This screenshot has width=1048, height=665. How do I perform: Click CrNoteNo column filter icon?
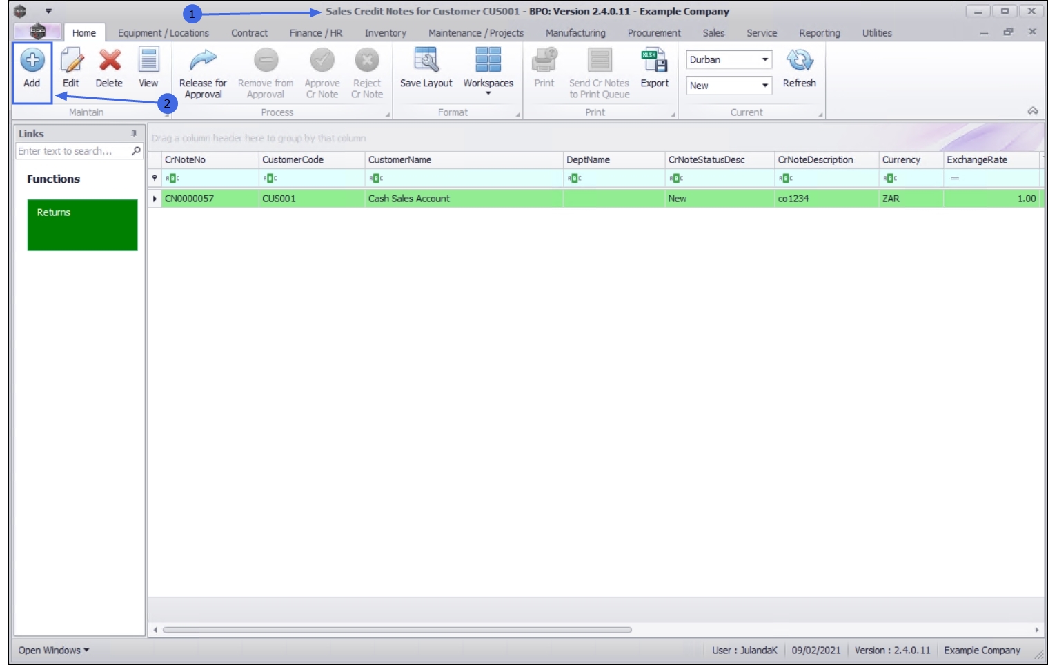[172, 178]
